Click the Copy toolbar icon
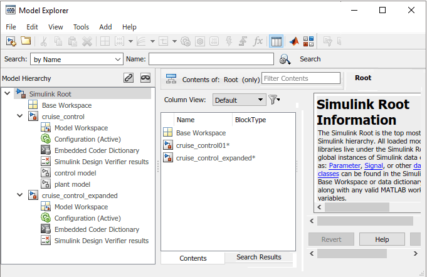This screenshot has height=277, width=427. [x=58, y=41]
